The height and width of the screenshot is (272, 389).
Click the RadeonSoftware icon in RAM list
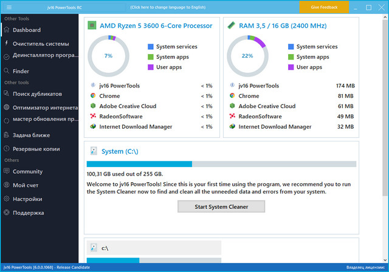point(232,116)
